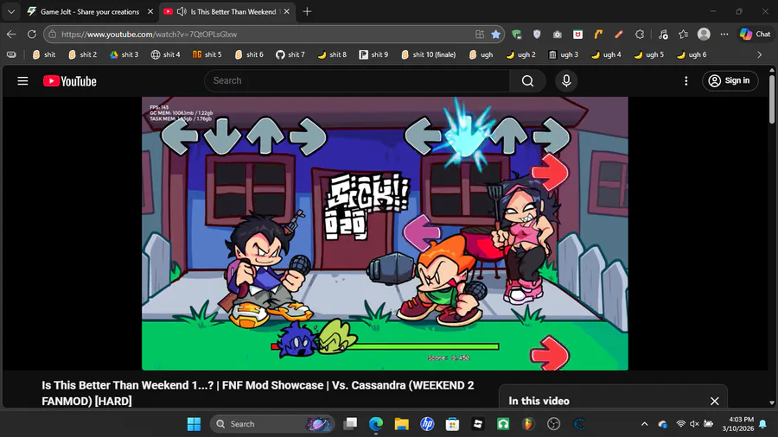Open the YouTube guide hamburger menu
The image size is (778, 437).
[22, 81]
